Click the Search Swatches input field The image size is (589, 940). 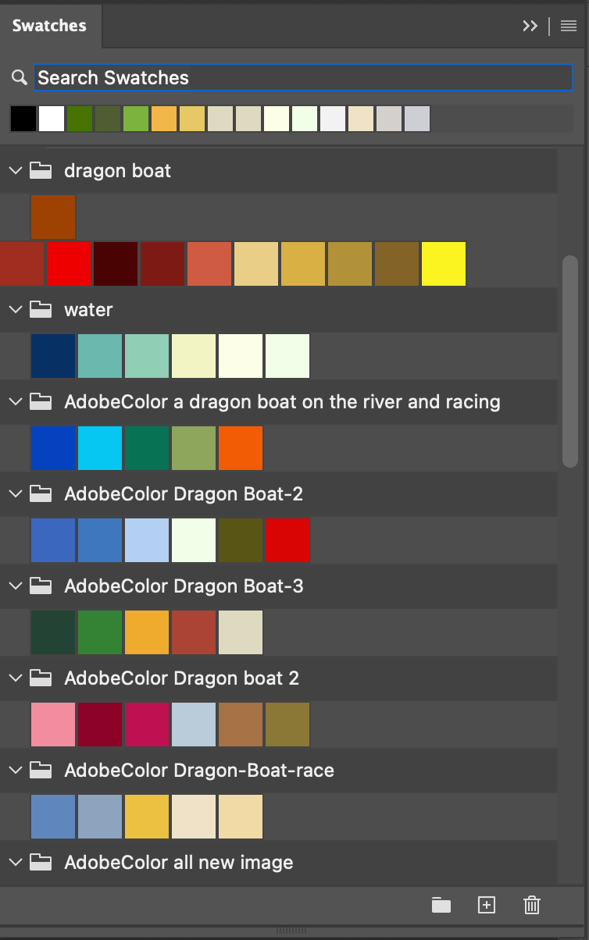point(304,77)
